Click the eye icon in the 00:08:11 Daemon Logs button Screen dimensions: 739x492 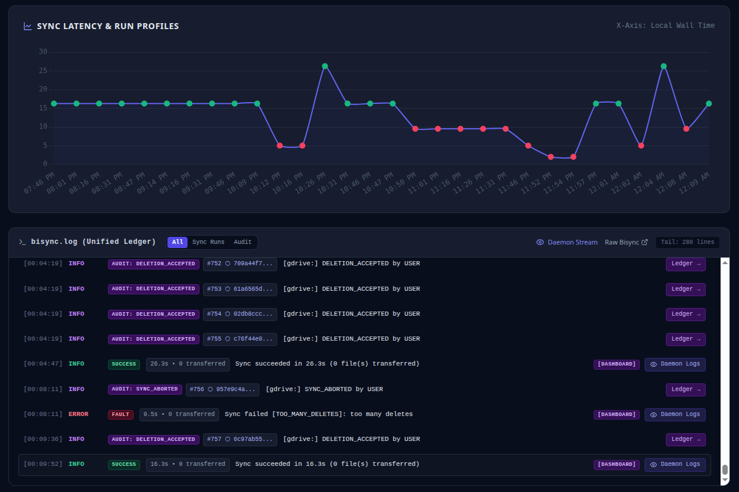click(654, 414)
